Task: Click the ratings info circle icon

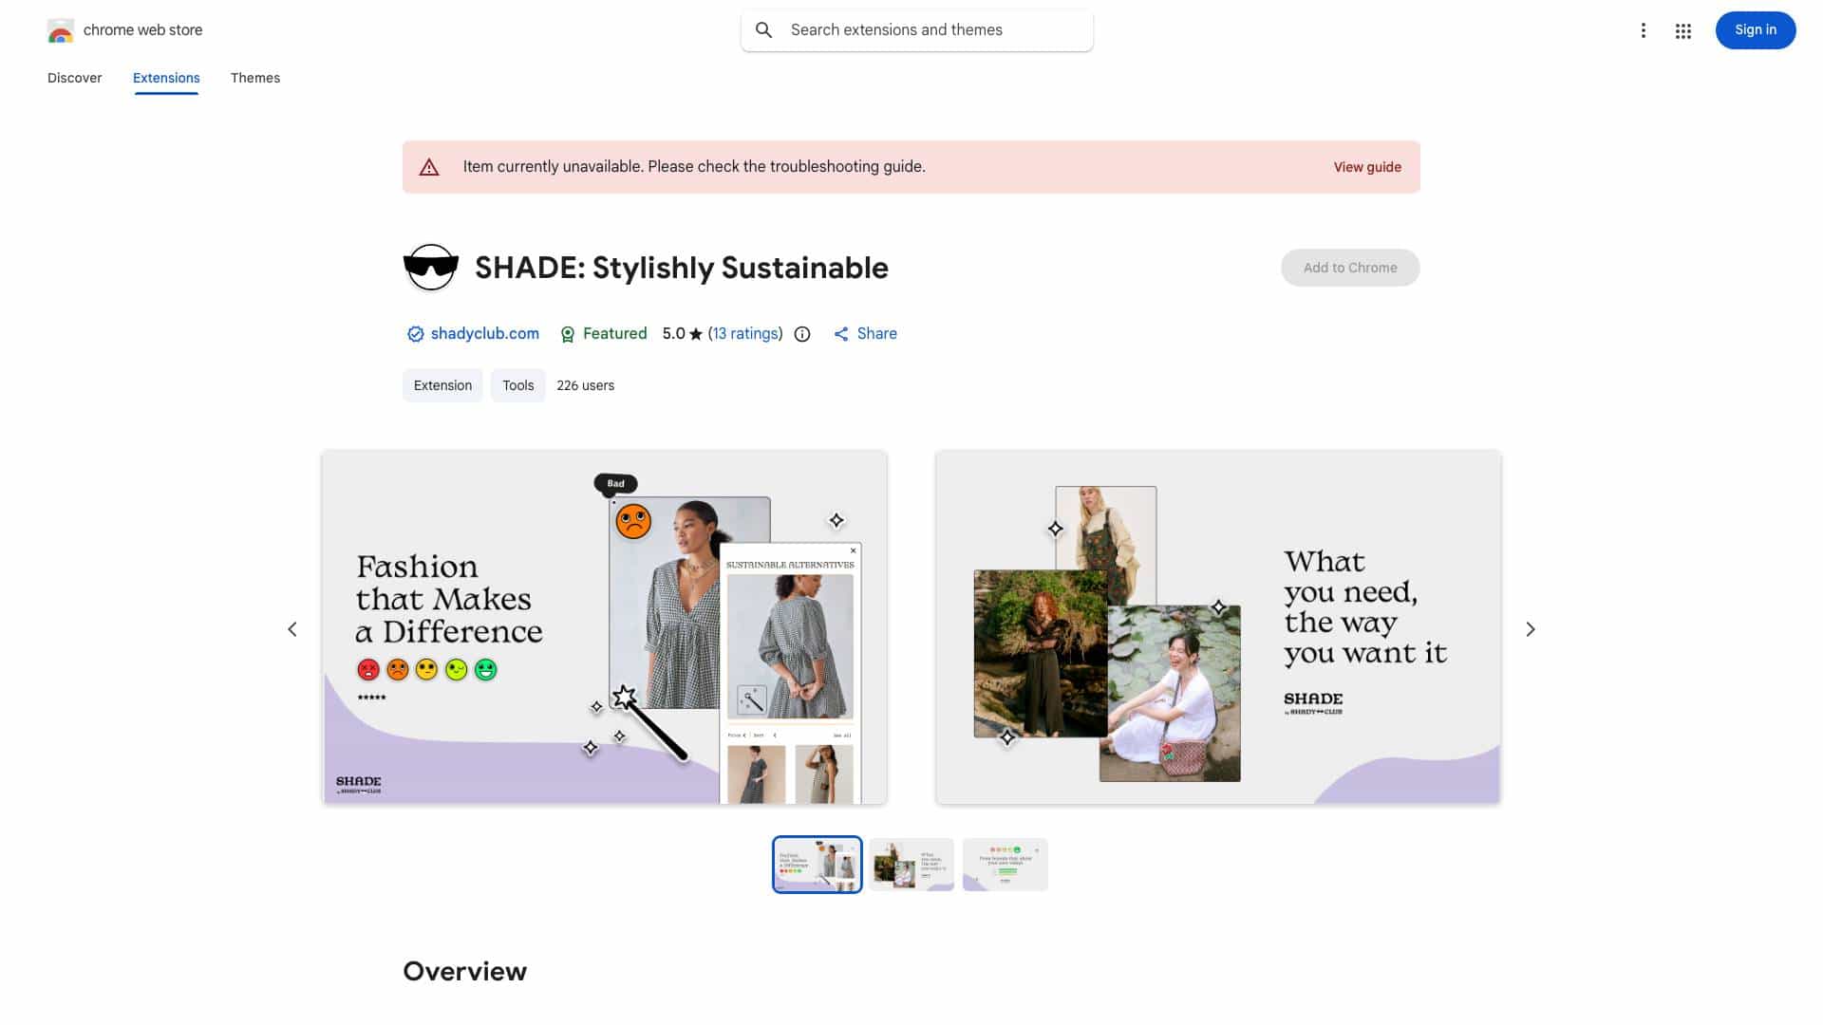Action: 802,334
